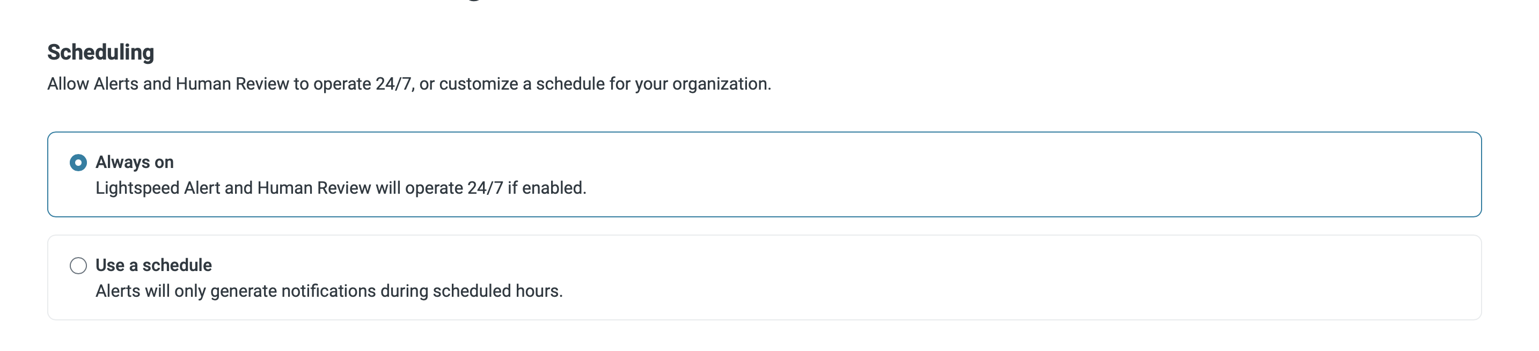Click the 'Always on' option label
This screenshot has width=1539, height=351.
coord(135,163)
